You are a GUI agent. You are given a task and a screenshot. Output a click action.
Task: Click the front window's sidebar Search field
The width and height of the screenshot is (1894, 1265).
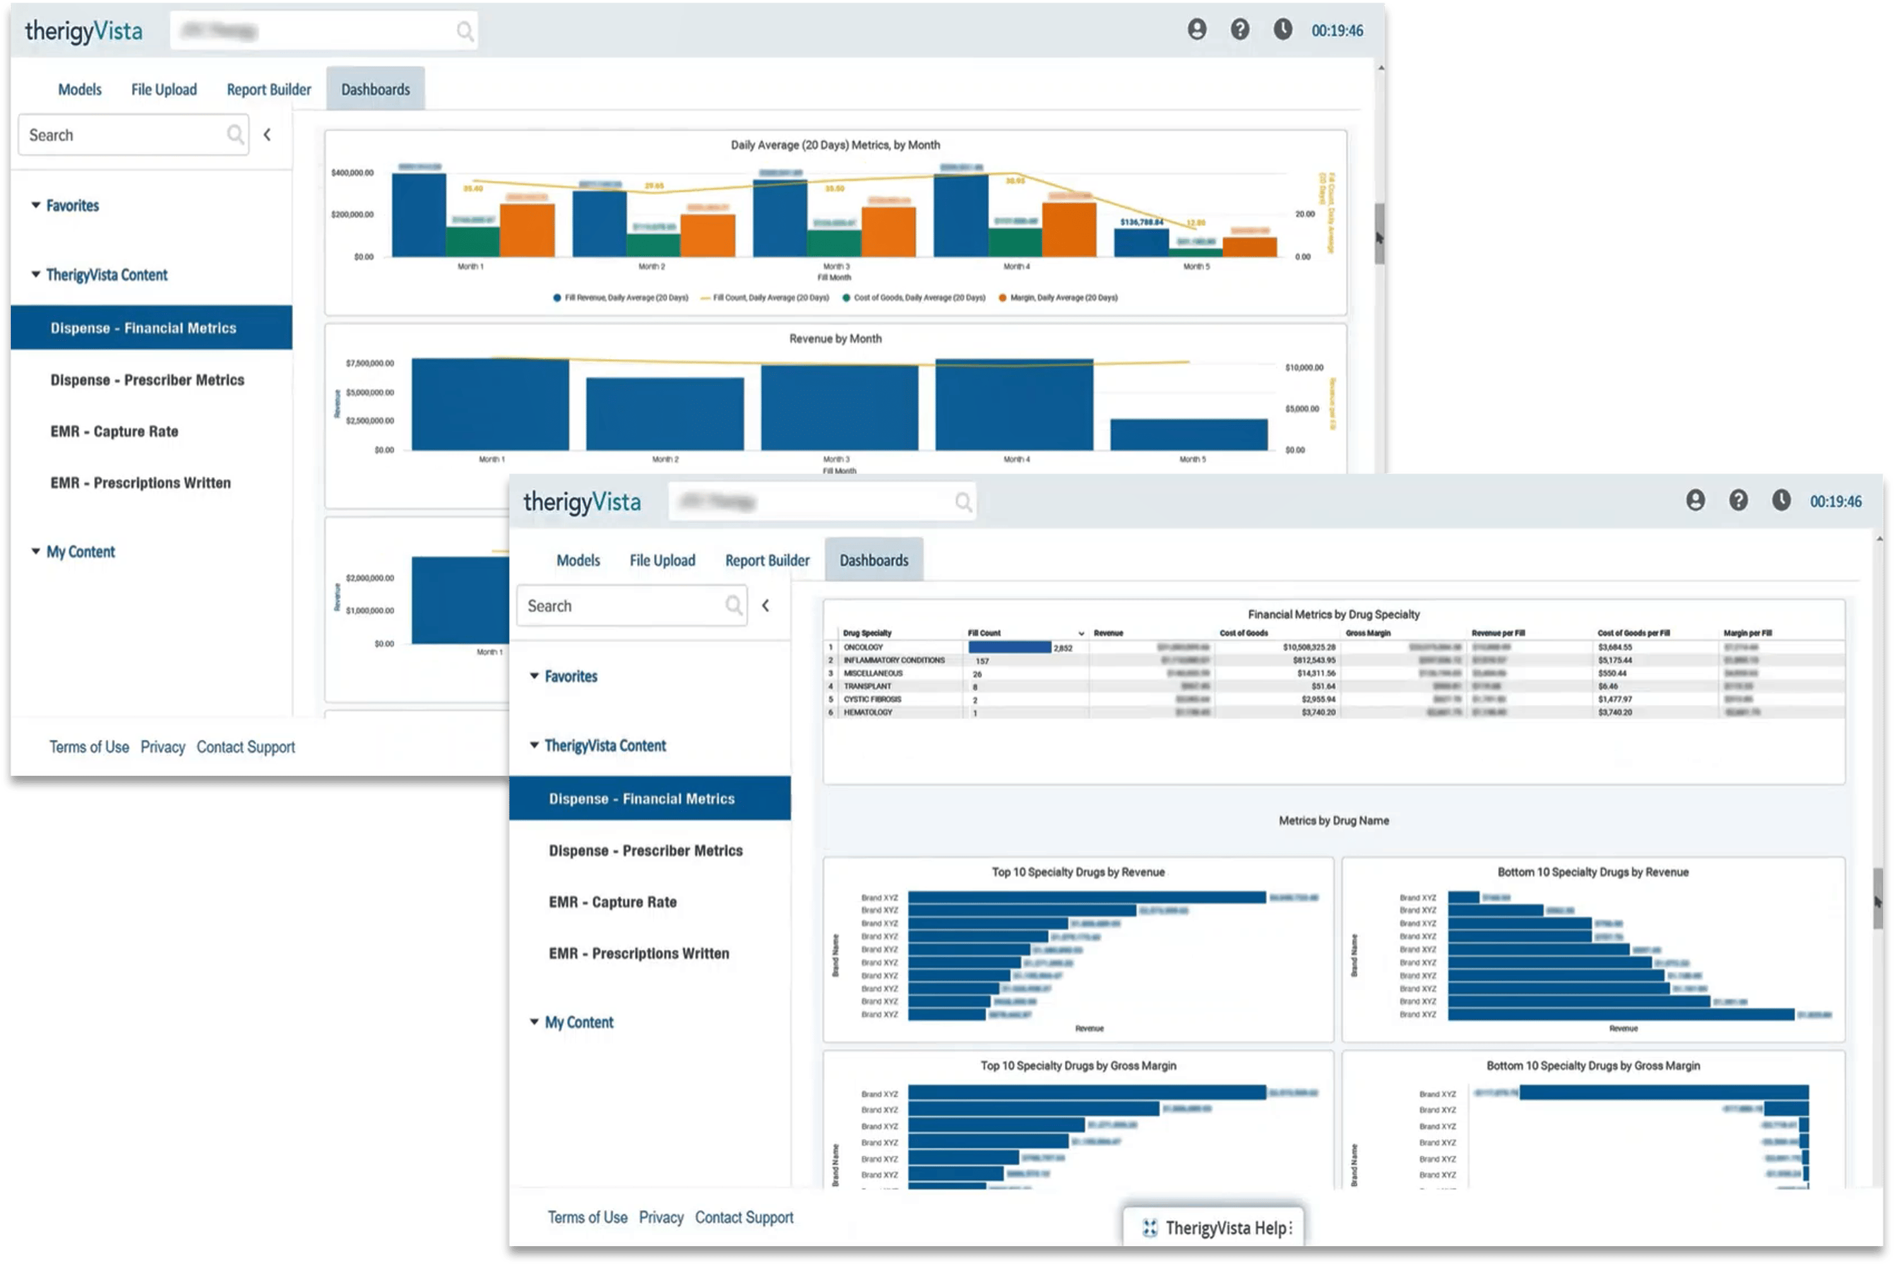point(621,606)
